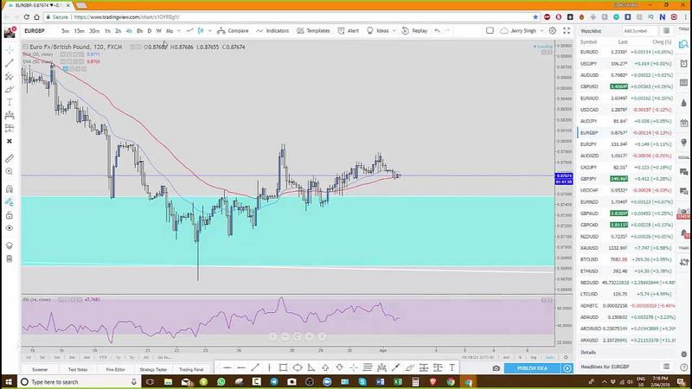Image resolution: width=692 pixels, height=389 pixels.
Task: Open the Indicators menu
Action: pyautogui.click(x=272, y=31)
